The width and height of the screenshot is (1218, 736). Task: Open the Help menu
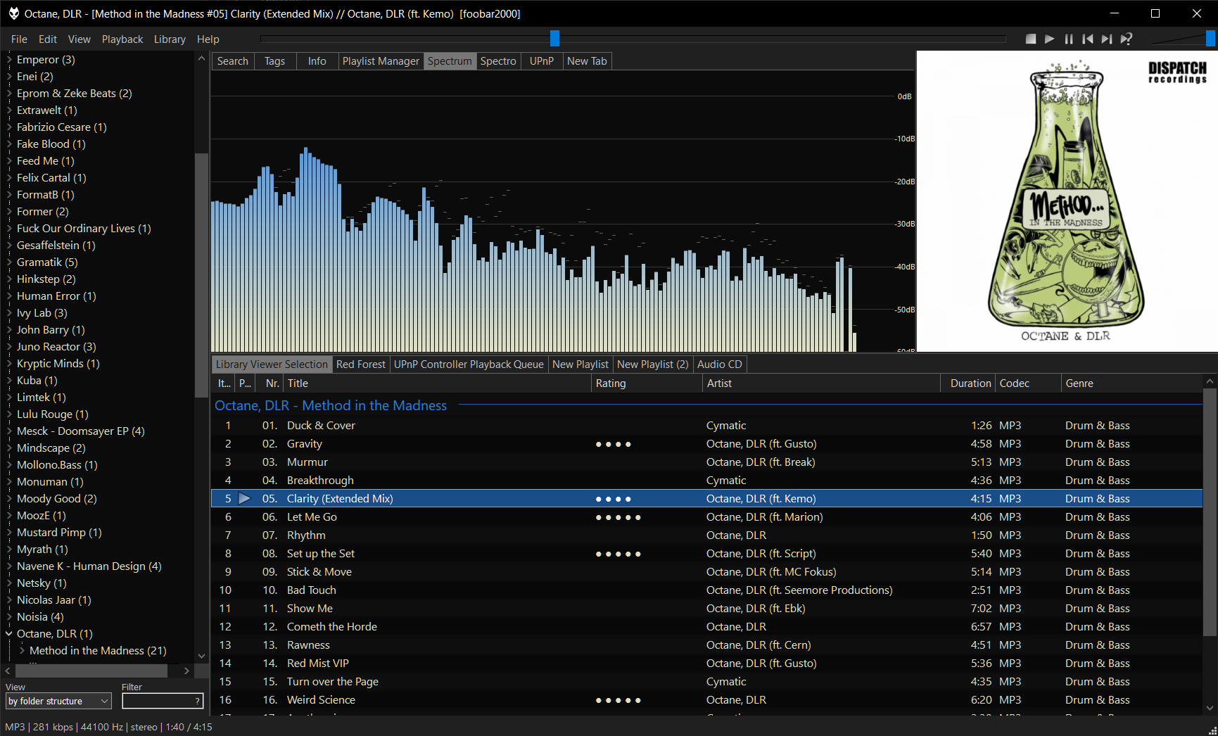tap(208, 39)
